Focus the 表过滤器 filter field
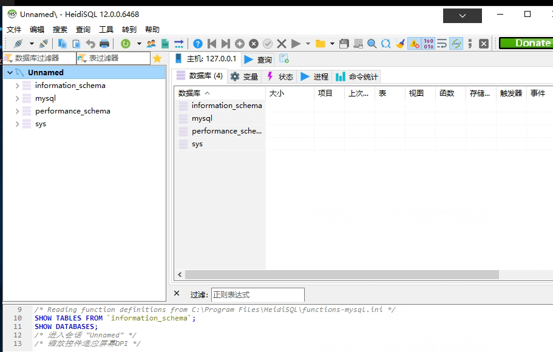 [x=114, y=58]
